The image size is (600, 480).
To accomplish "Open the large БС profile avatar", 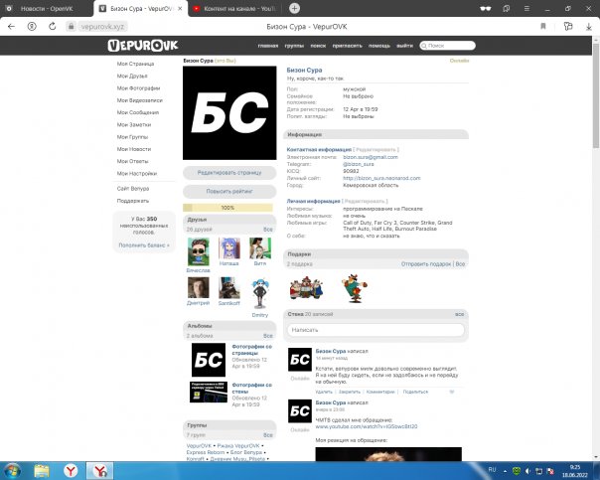I will (229, 113).
